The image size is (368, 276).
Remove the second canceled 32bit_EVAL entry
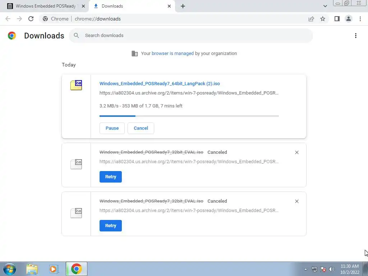pyautogui.click(x=296, y=201)
